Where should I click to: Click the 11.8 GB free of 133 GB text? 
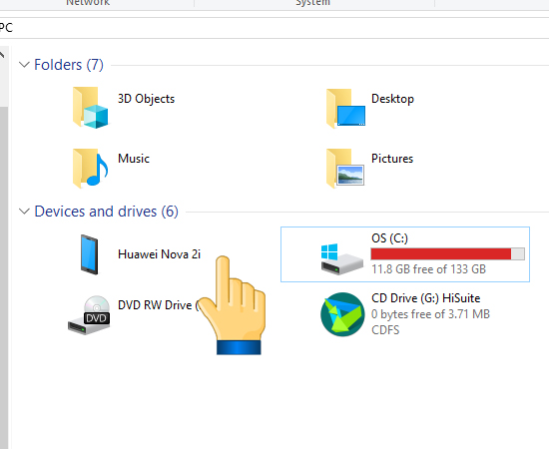[428, 269]
